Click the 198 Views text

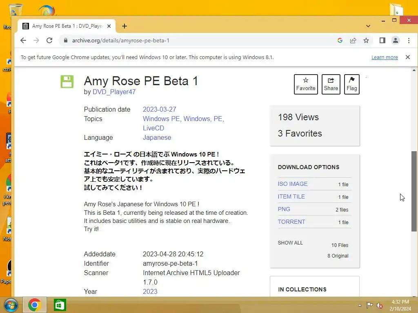pyautogui.click(x=298, y=117)
